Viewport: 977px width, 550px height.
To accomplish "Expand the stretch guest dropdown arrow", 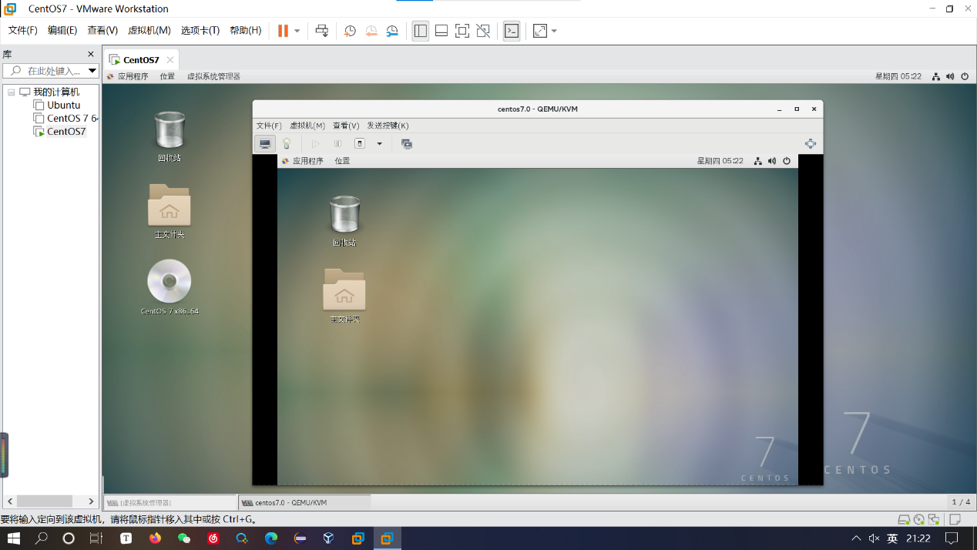I will 554,31.
